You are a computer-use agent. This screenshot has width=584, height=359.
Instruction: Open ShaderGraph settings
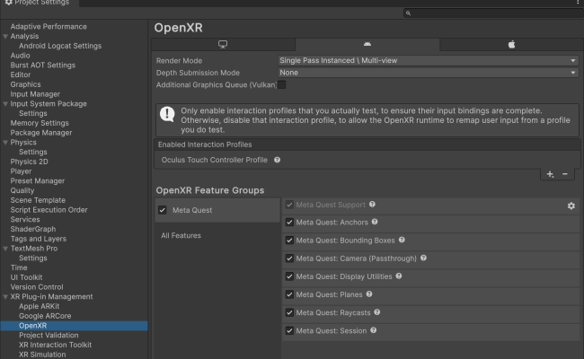(x=33, y=229)
